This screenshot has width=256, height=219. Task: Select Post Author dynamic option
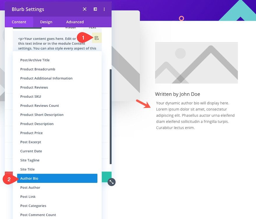coord(57,188)
